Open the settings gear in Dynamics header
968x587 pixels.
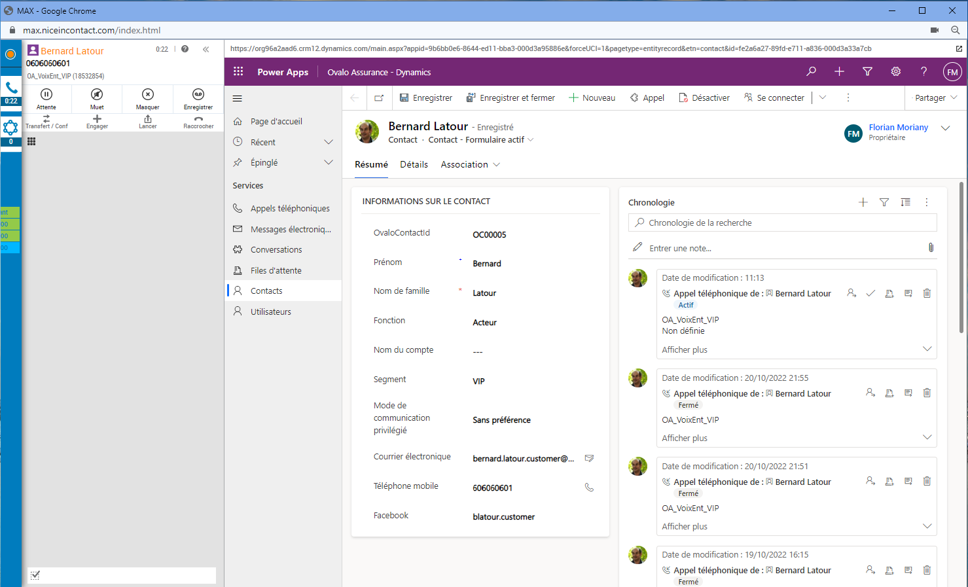click(895, 72)
